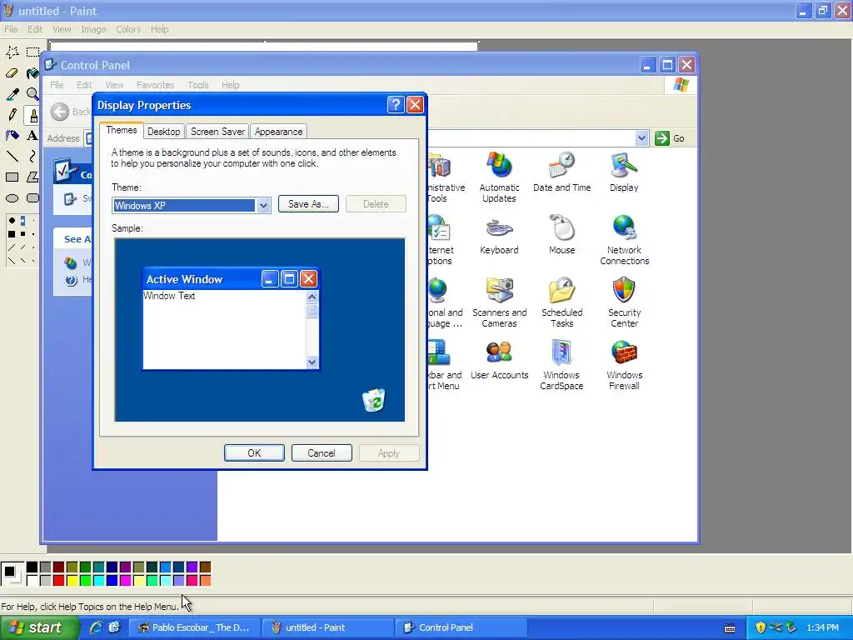Select the Polygon shape tool

pos(32,177)
